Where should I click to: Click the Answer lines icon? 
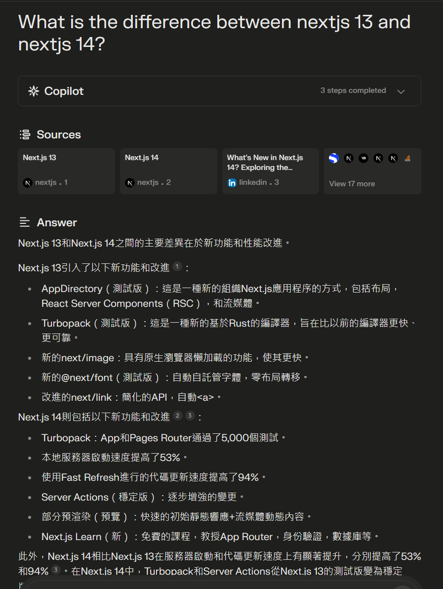pyautogui.click(x=25, y=222)
